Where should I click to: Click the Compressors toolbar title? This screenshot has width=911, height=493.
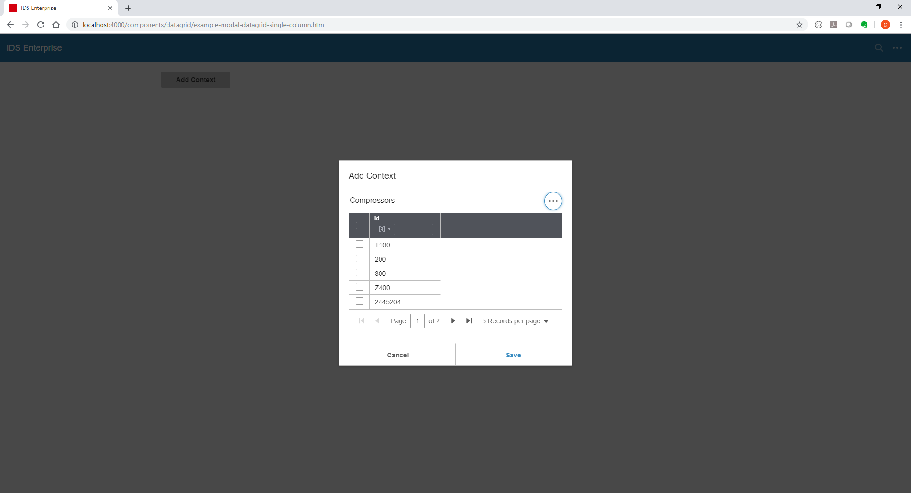pyautogui.click(x=372, y=200)
